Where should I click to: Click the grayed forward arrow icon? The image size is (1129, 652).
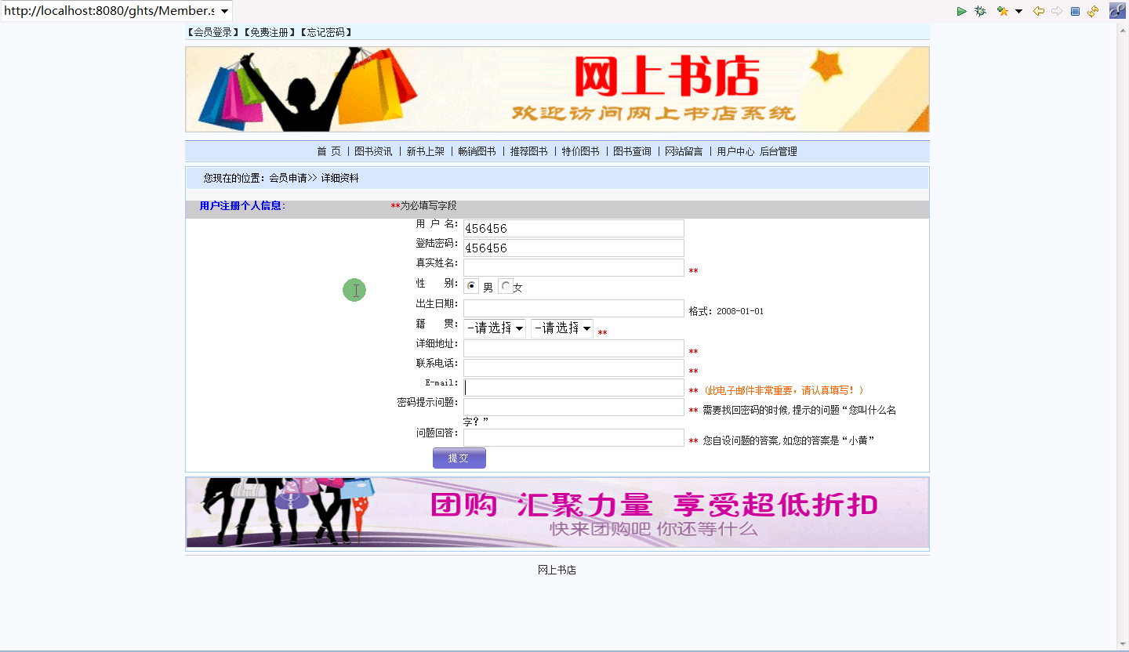coord(1057,11)
